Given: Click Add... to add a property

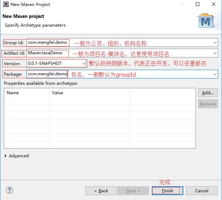Looking at the screenshot, I should tap(208, 92).
